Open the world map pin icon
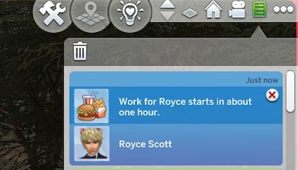Screen dimensions: 298x170 [91, 14]
